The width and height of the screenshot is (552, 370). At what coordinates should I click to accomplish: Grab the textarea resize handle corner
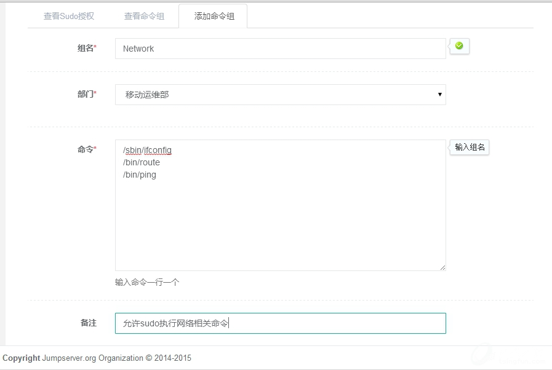442,267
